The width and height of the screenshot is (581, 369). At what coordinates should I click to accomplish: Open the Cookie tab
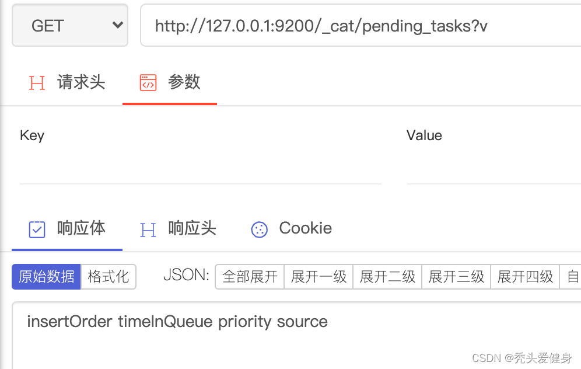[305, 228]
